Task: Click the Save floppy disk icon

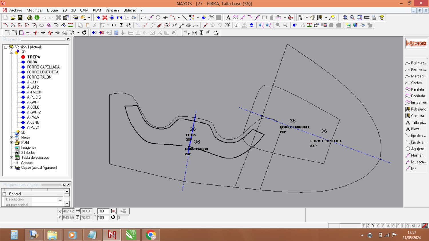Action: pyautogui.click(x=20, y=18)
